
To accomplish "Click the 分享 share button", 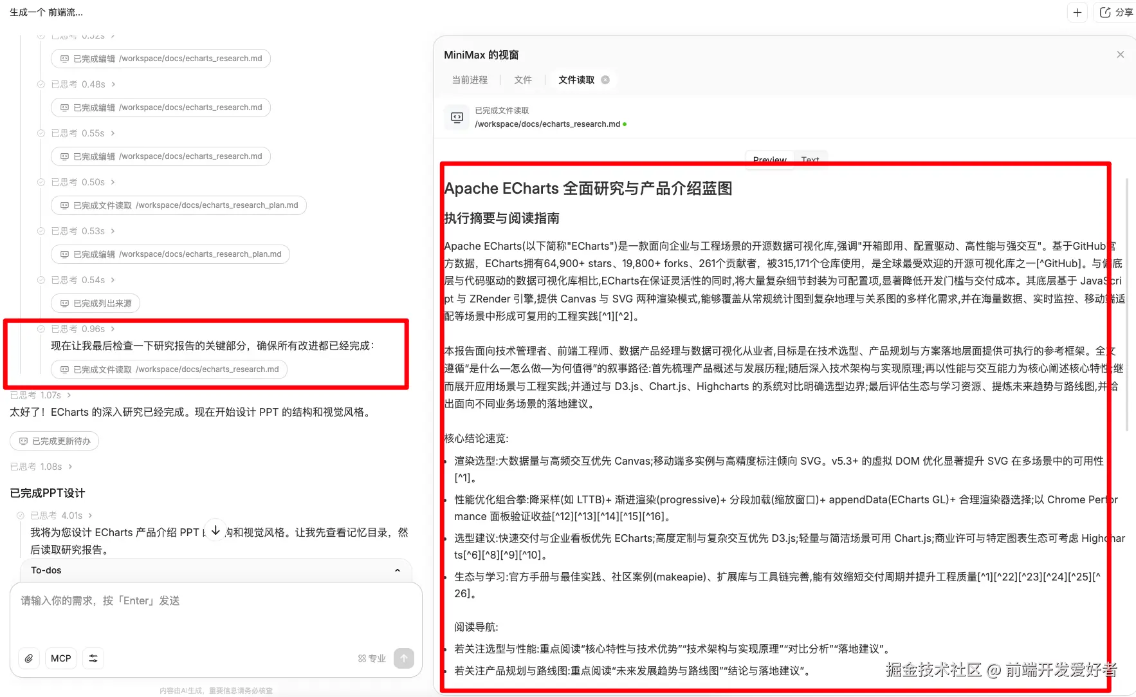I will 1117,12.
